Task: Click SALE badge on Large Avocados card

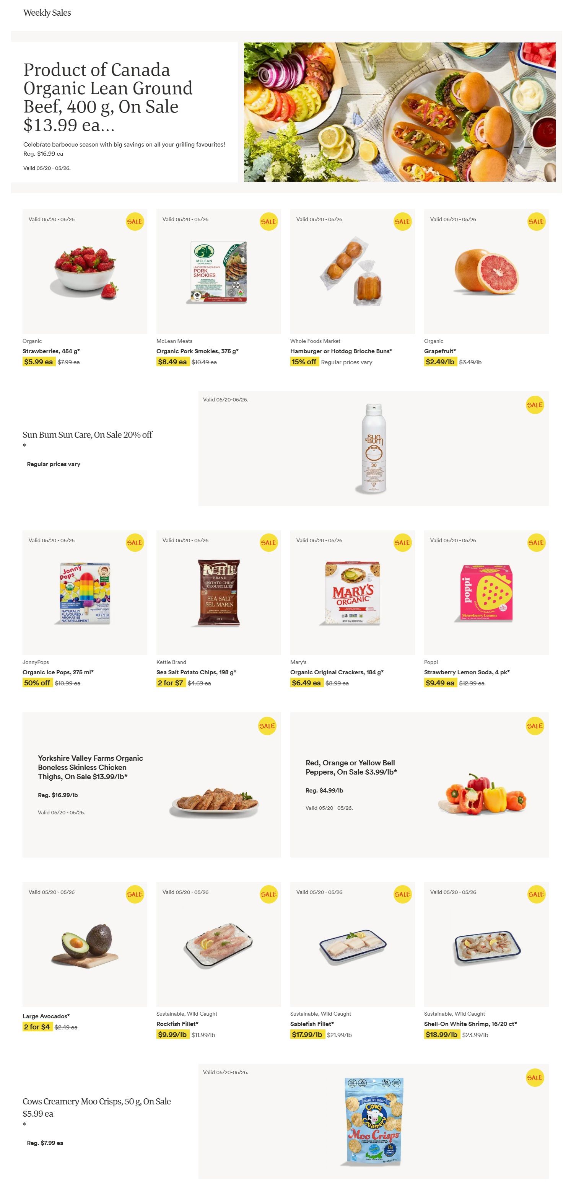Action: click(135, 894)
